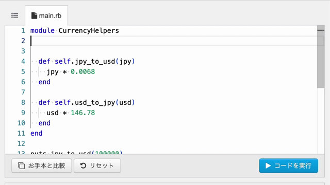Click the play triangle icon to run code
330x185 pixels.
pos(268,165)
